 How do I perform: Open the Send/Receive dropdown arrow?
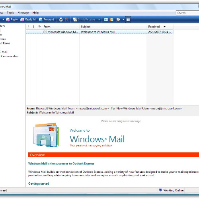[x=99, y=20]
